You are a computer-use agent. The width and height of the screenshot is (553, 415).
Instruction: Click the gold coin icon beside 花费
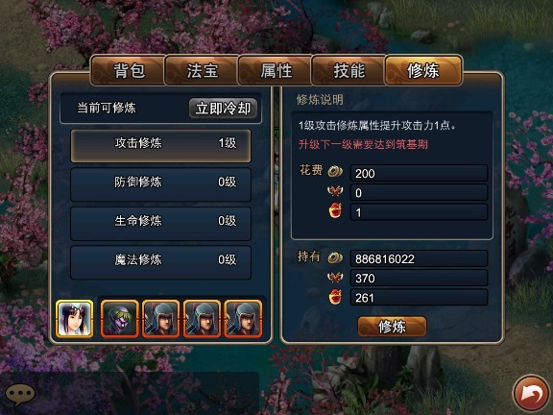point(335,172)
